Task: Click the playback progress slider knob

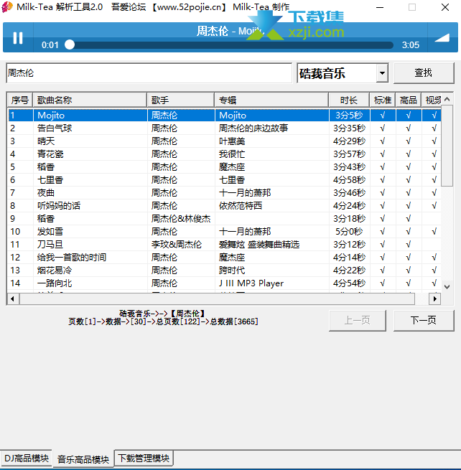Action: [x=70, y=44]
